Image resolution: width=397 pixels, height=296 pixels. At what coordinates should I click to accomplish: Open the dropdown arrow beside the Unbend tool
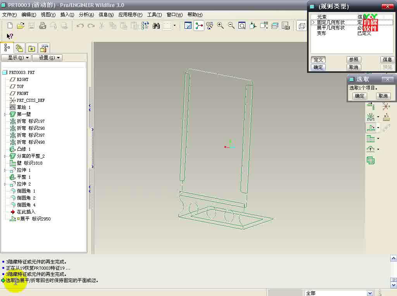pyautogui.click(x=378, y=127)
